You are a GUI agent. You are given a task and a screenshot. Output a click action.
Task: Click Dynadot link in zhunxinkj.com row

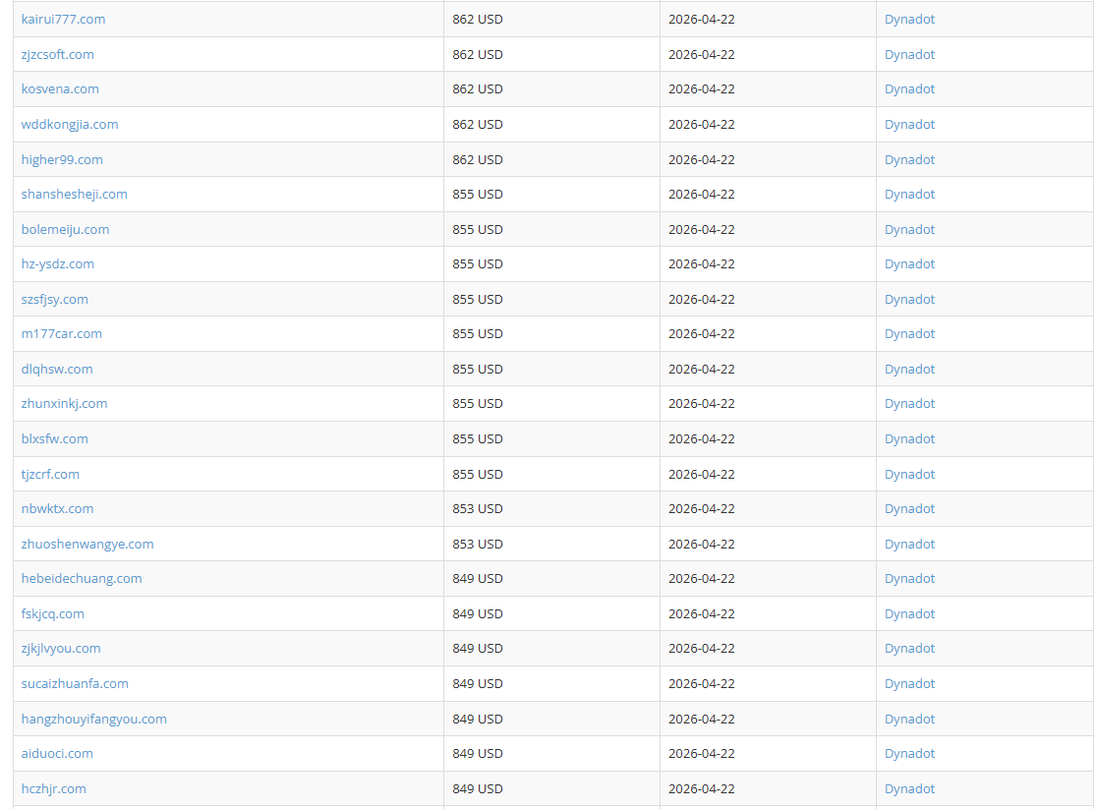coord(909,404)
